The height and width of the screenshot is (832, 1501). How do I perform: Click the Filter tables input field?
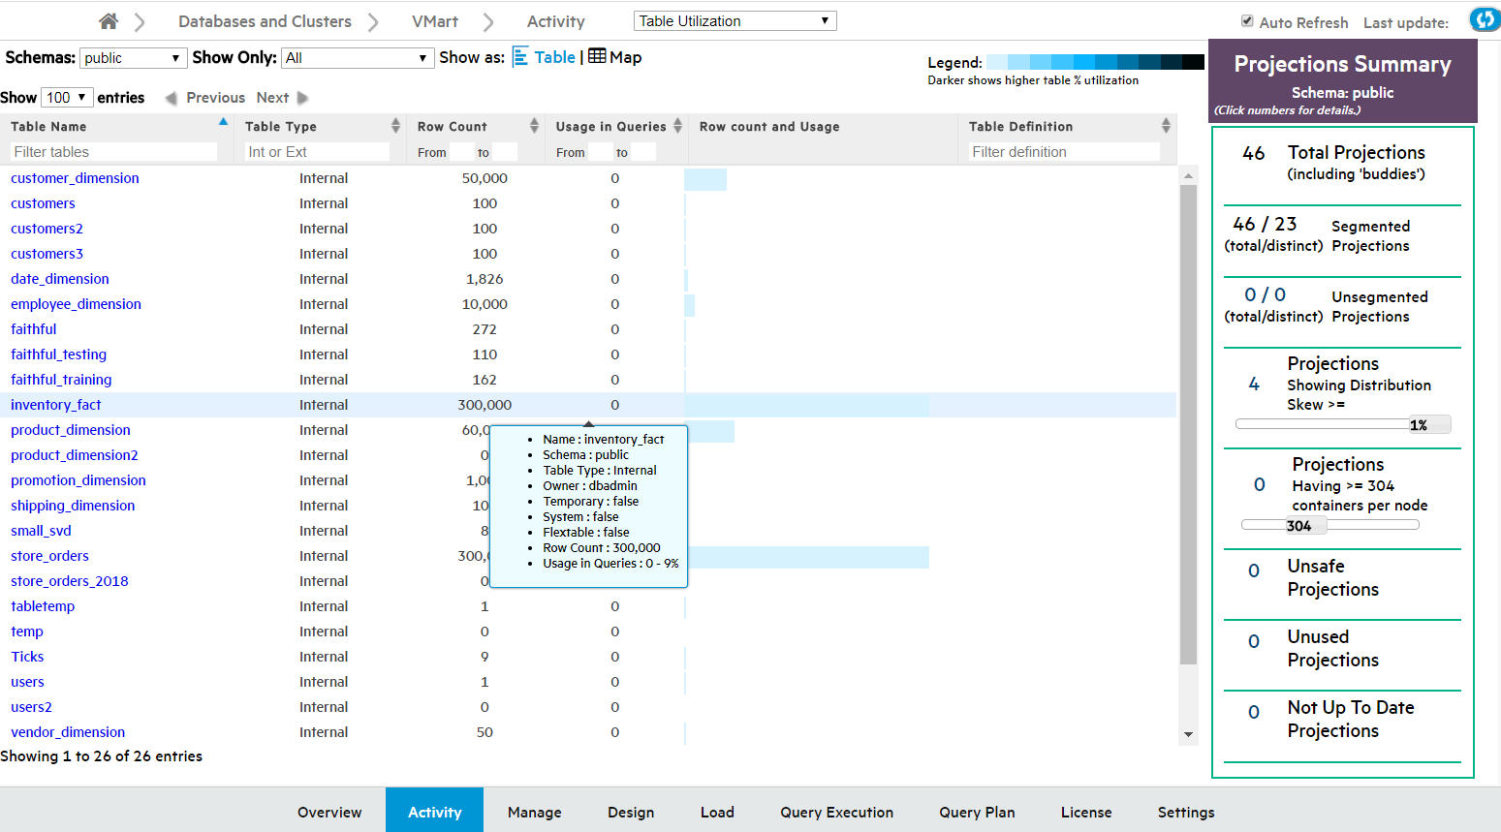(x=114, y=152)
